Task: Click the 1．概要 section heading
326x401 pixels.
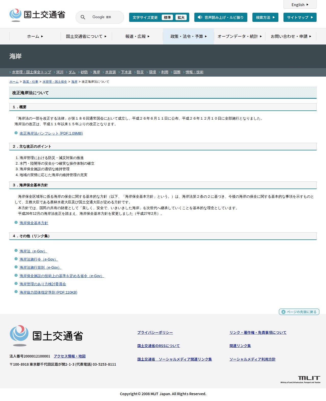Action: [163, 107]
